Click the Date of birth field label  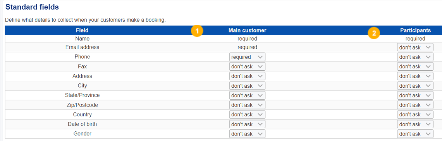coord(82,124)
